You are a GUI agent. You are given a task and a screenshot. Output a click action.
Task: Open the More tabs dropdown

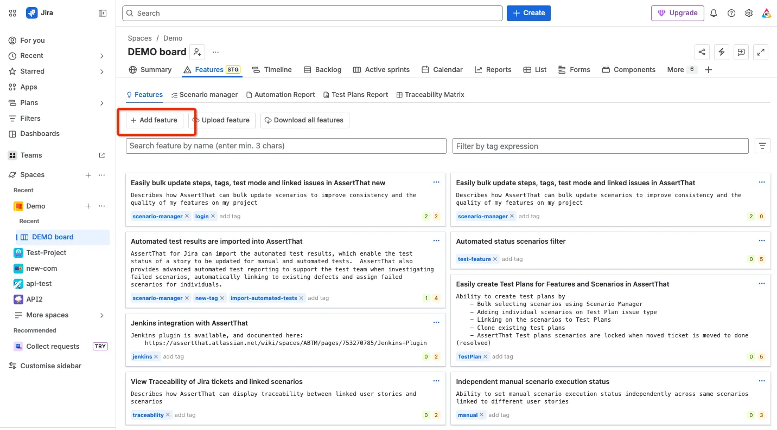[682, 70]
